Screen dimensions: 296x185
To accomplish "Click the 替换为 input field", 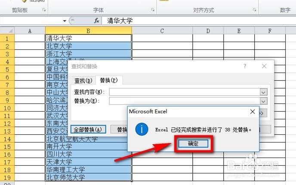I will (185, 101).
